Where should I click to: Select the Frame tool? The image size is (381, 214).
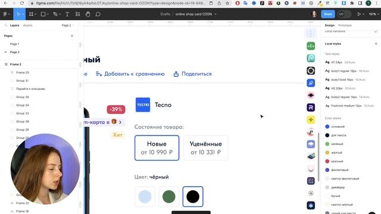pos(31,14)
